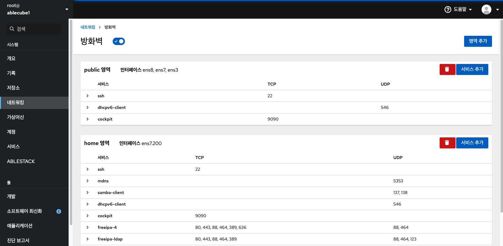Click the user avatar icon
This screenshot has height=246, width=503.
486,9
